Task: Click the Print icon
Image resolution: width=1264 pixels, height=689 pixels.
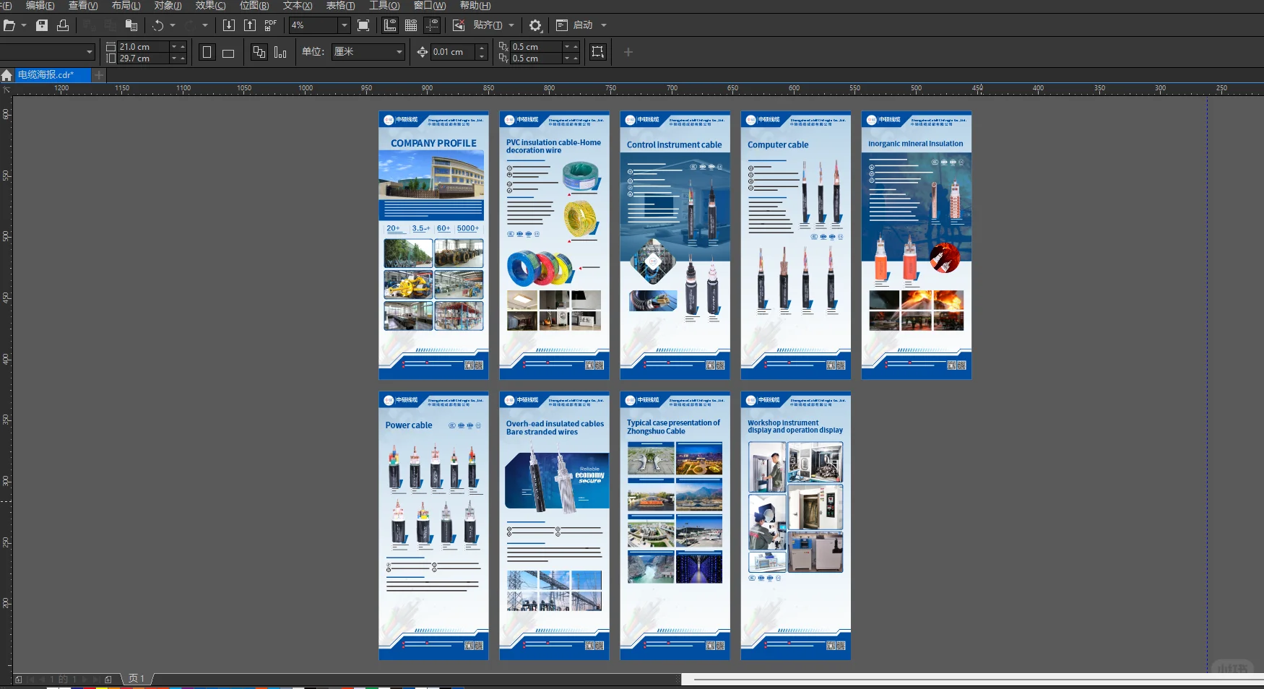Action: click(63, 25)
